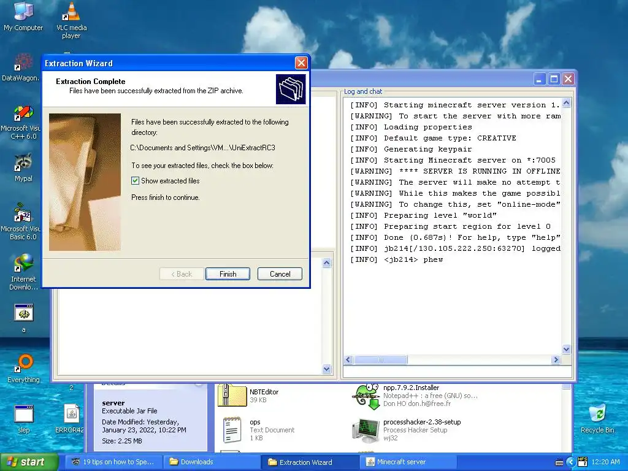Click 'Size: 2.25 MB' in details panel
This screenshot has height=471, width=628.
coord(122,441)
